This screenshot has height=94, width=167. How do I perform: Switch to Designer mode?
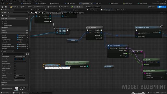coord(151,7)
